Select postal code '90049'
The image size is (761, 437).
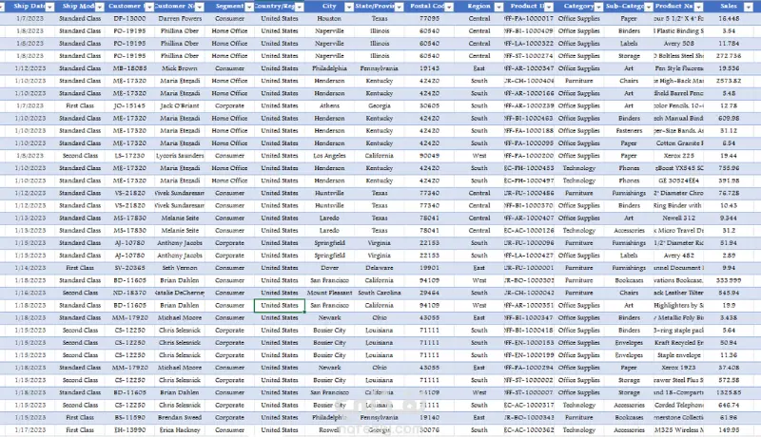(430, 156)
